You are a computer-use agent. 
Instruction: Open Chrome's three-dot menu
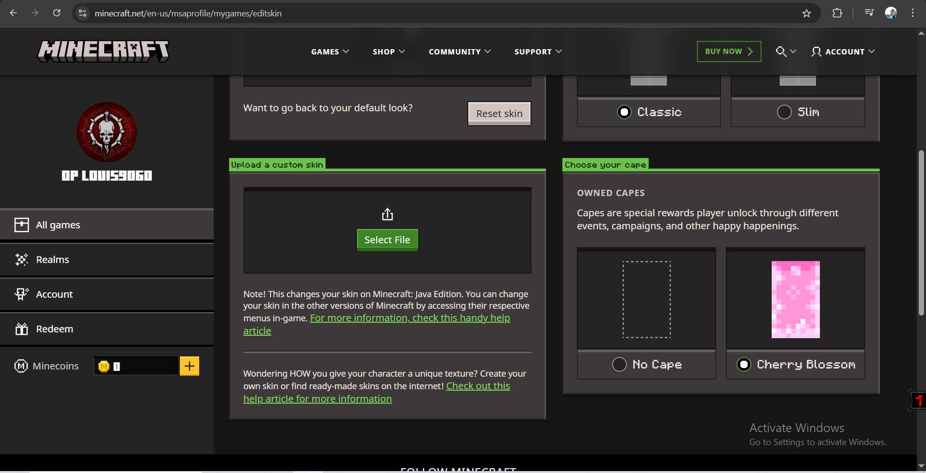[912, 13]
